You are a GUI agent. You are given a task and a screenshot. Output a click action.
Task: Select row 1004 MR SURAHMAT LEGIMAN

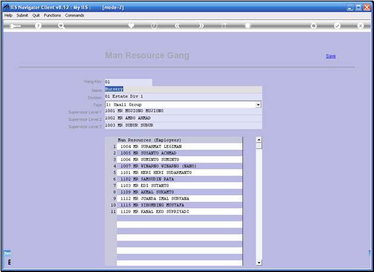point(180,147)
